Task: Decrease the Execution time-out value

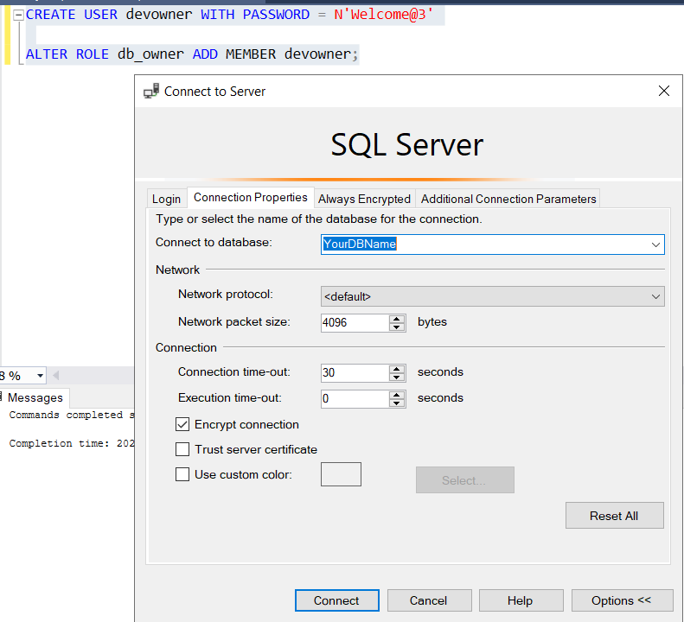Action: point(397,403)
